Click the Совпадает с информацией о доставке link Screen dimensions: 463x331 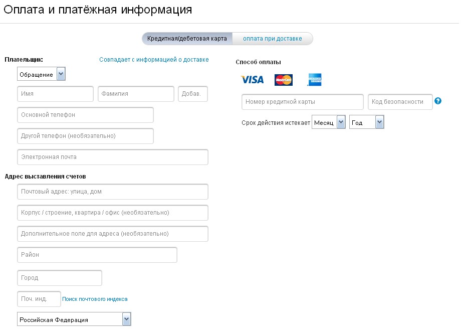[x=154, y=60]
